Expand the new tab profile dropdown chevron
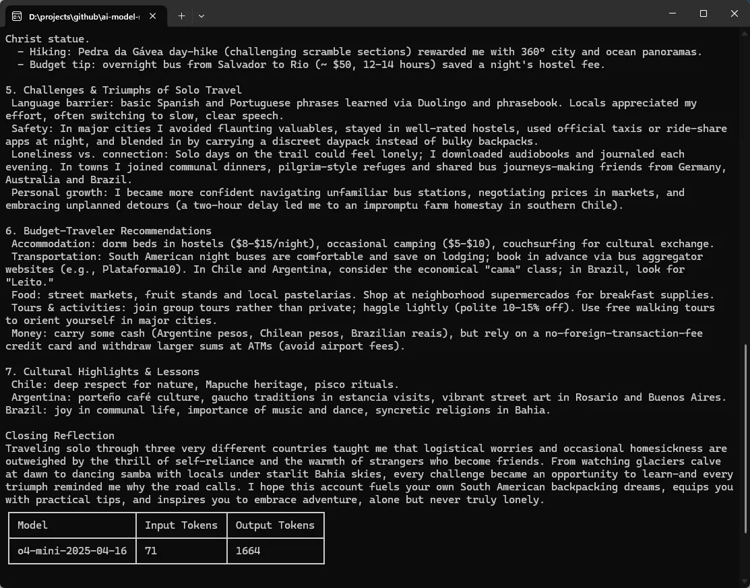Image resolution: width=750 pixels, height=588 pixels. tap(201, 15)
